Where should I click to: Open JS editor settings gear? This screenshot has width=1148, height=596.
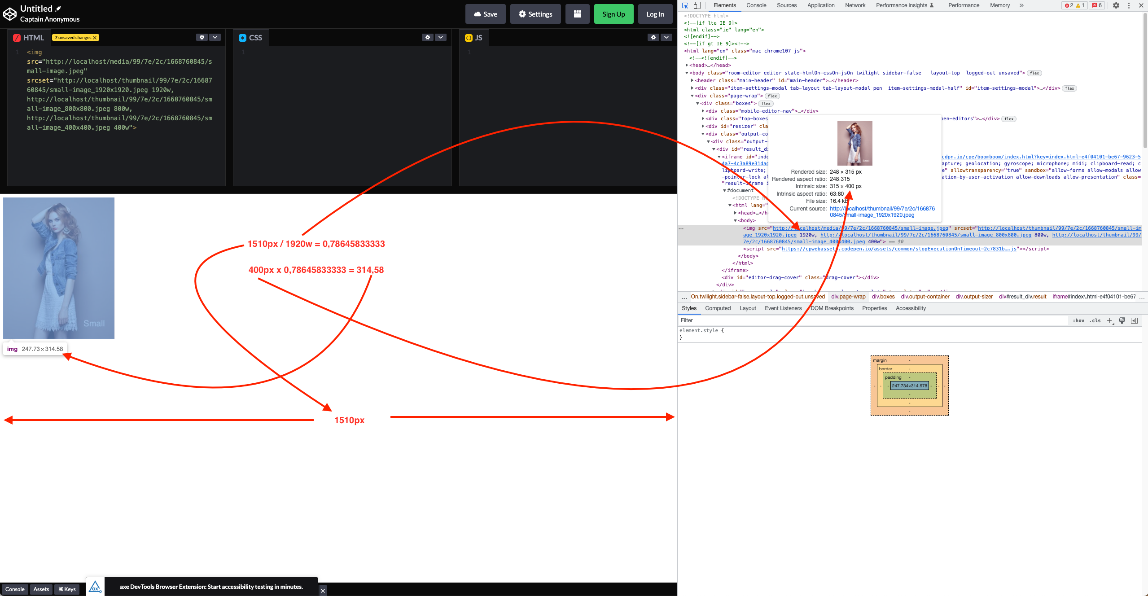[653, 37]
